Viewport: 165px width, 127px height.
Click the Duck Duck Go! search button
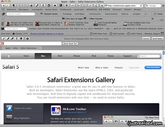(x=70, y=43)
